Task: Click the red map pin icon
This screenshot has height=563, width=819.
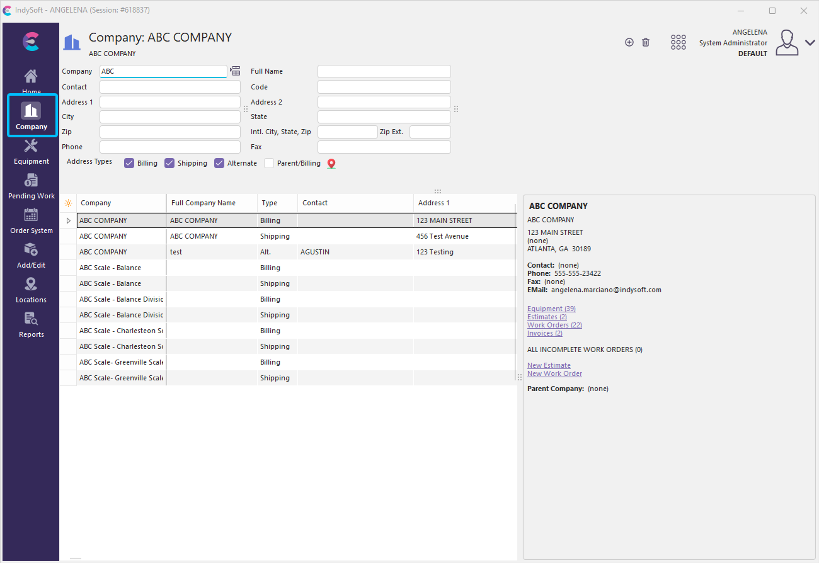Action: pos(331,164)
